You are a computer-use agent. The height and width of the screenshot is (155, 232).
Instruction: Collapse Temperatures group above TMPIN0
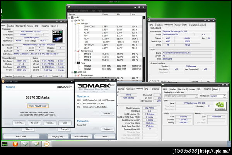pos(75,51)
